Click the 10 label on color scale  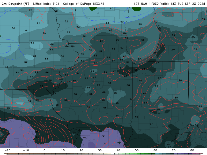63,150
